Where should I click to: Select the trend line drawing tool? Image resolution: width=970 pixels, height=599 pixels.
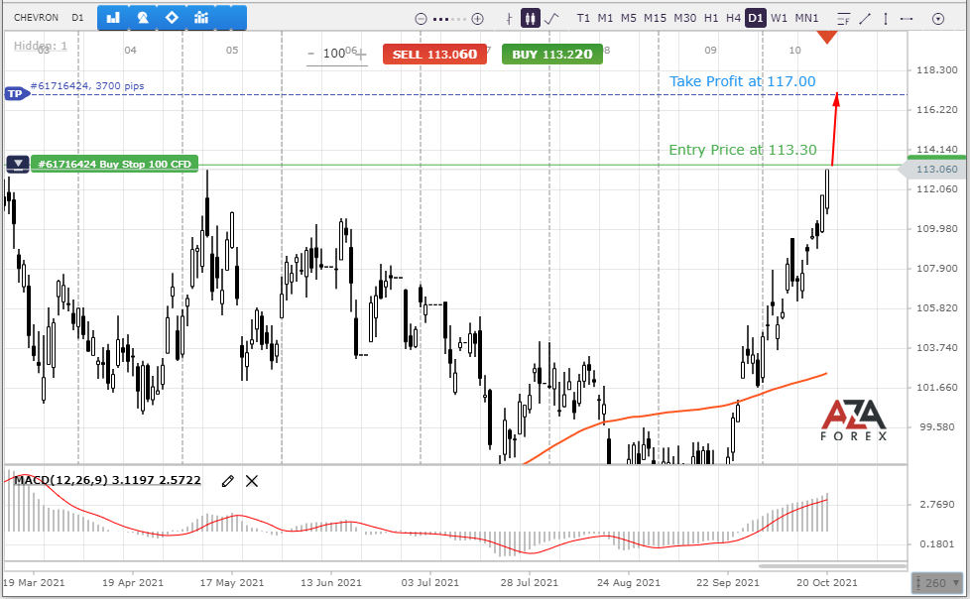coord(865,19)
